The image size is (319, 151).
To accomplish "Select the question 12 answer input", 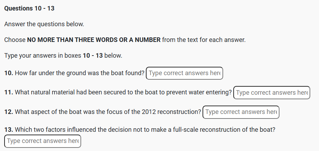I will (241, 112).
